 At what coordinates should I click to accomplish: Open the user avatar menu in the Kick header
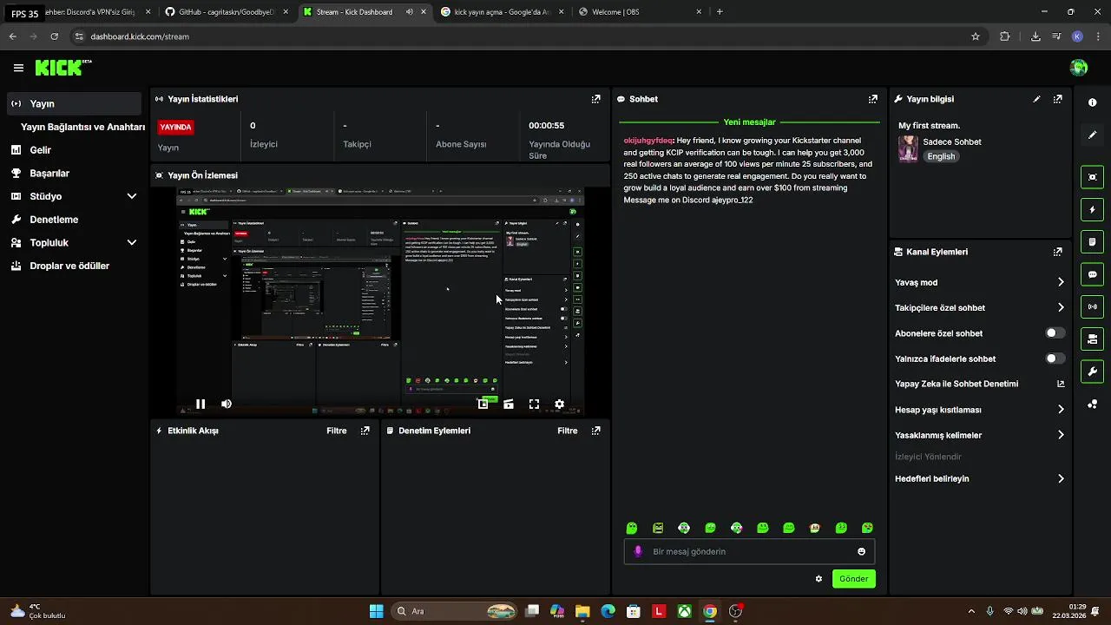click(1079, 68)
